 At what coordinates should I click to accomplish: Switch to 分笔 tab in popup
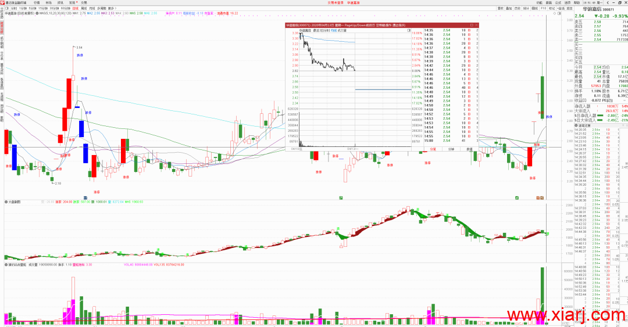[433, 149]
